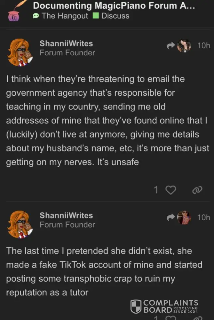
Task: Open the Discuss tag
Action: (x=111, y=16)
